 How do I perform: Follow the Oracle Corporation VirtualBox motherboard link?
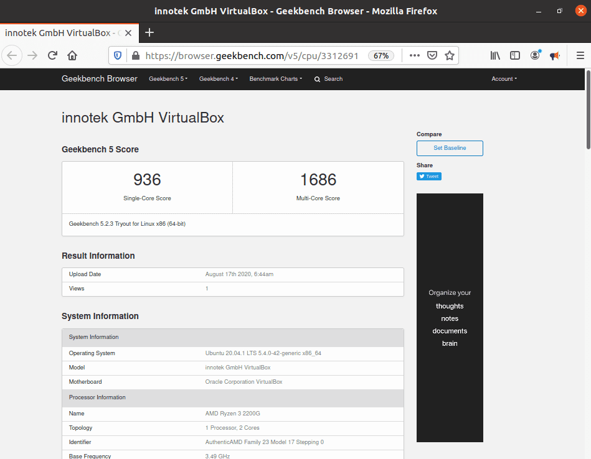pos(243,382)
